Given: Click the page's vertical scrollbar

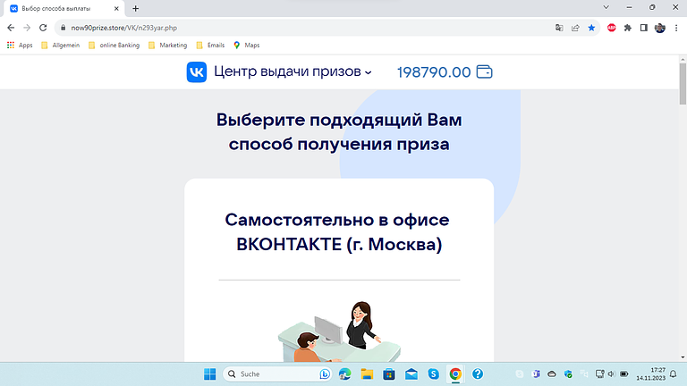Looking at the screenshot, I should pos(682,179).
